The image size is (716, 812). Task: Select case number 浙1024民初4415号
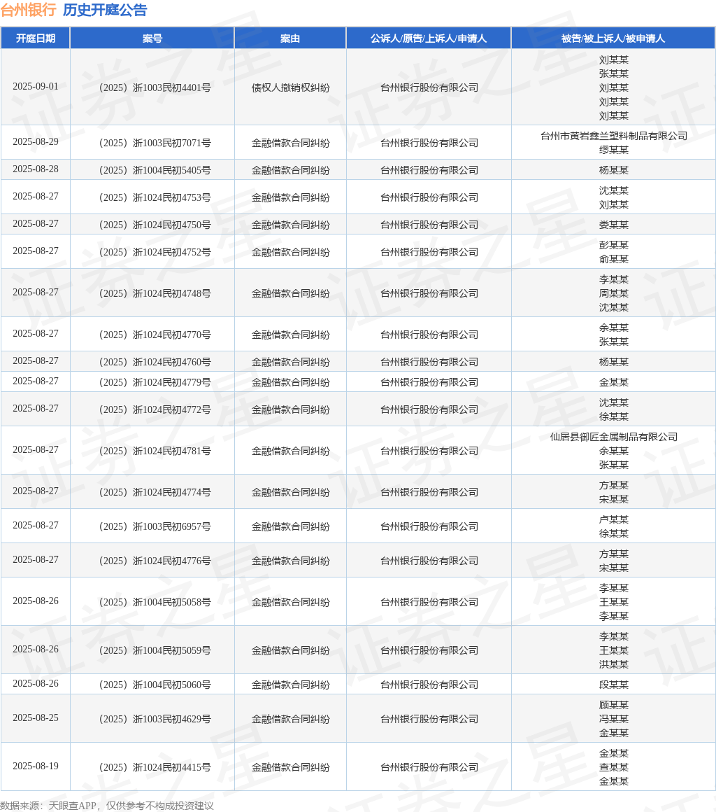[155, 767]
